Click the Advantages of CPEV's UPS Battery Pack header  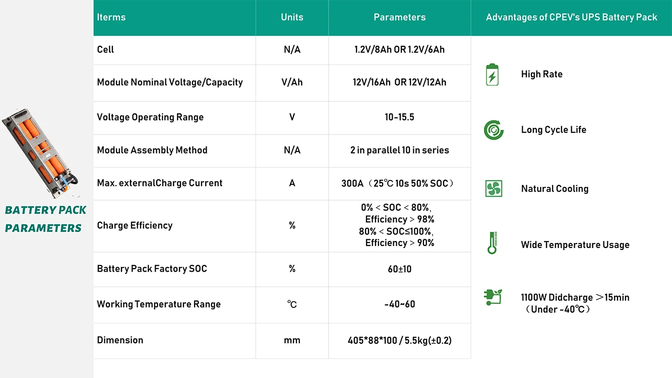tap(571, 17)
